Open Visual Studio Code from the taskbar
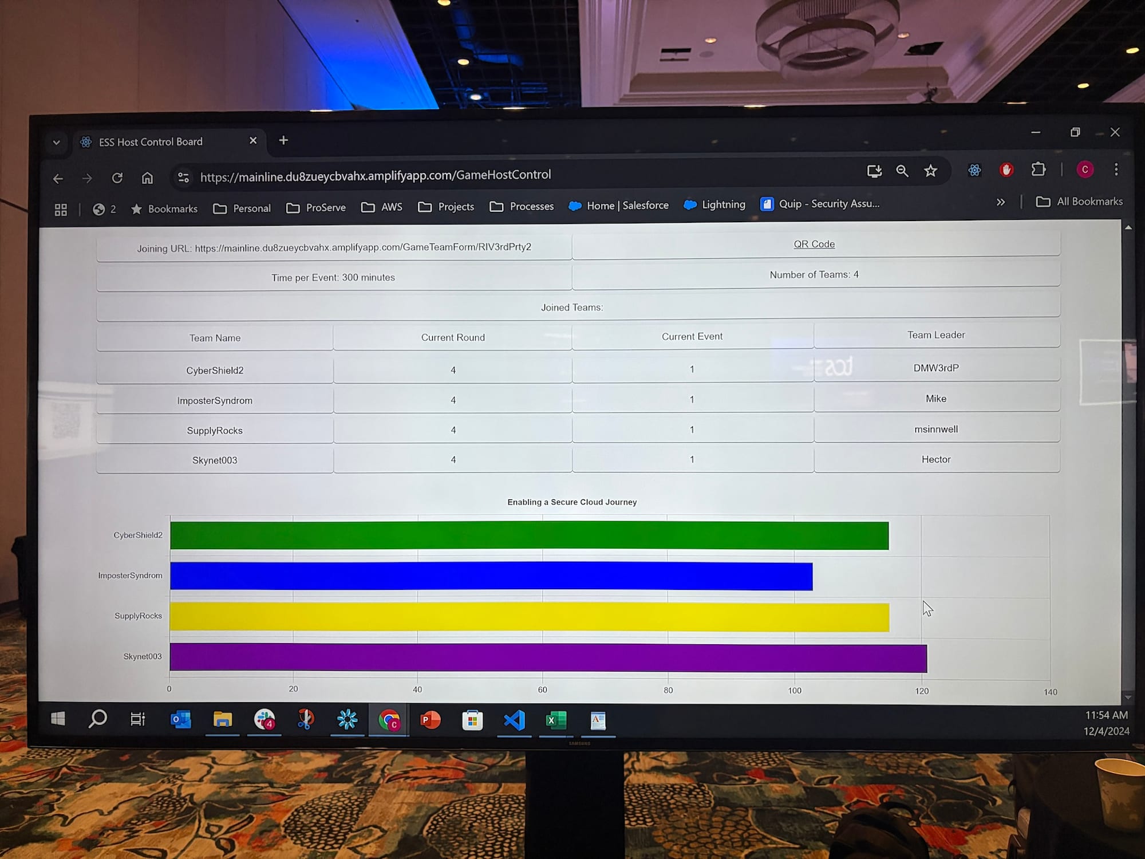Viewport: 1145px width, 859px height. [514, 720]
